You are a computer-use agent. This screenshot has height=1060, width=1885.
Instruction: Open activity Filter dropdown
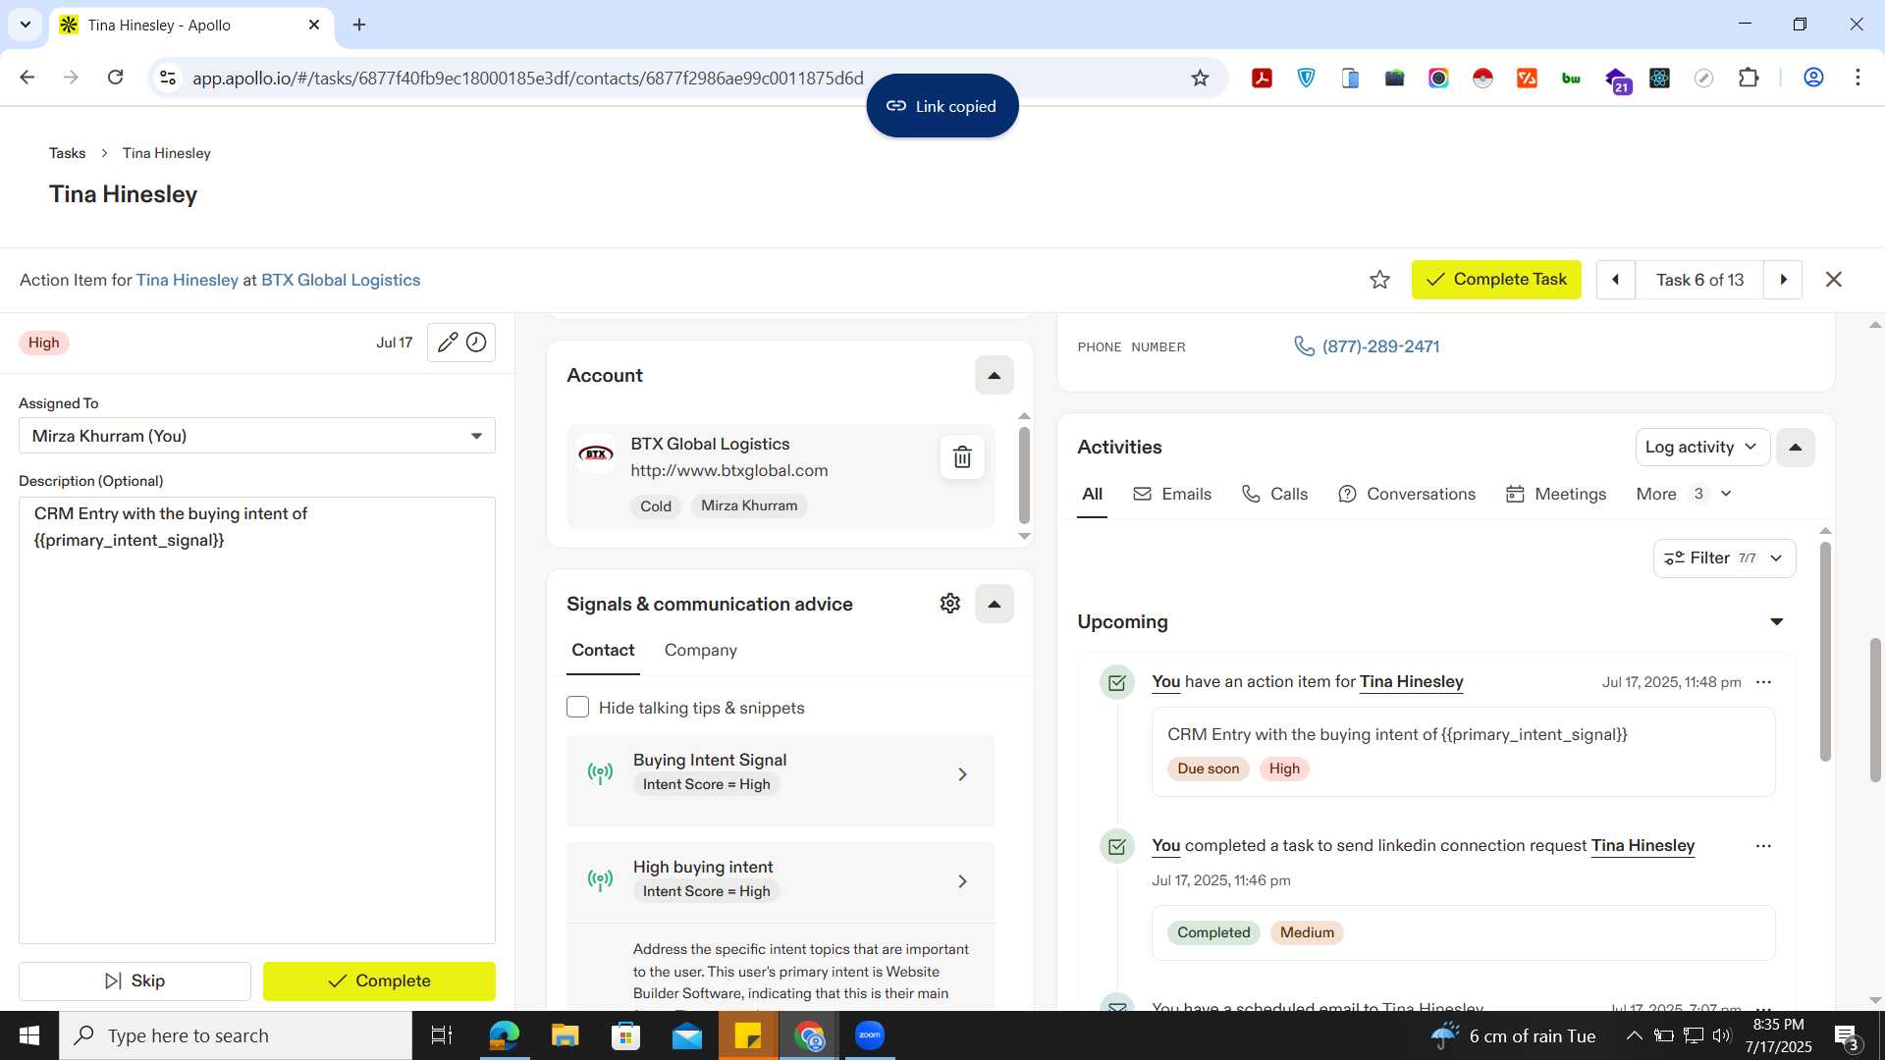[x=1724, y=558]
